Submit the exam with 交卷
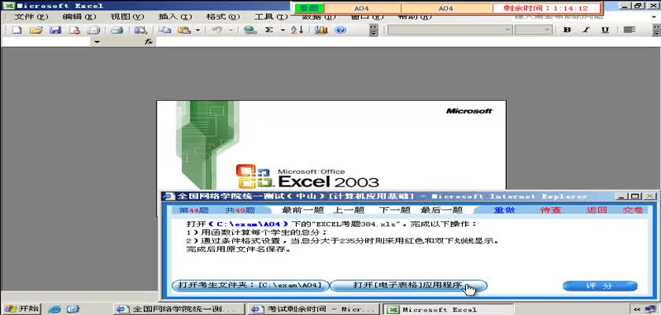The image size is (661, 315). [633, 210]
